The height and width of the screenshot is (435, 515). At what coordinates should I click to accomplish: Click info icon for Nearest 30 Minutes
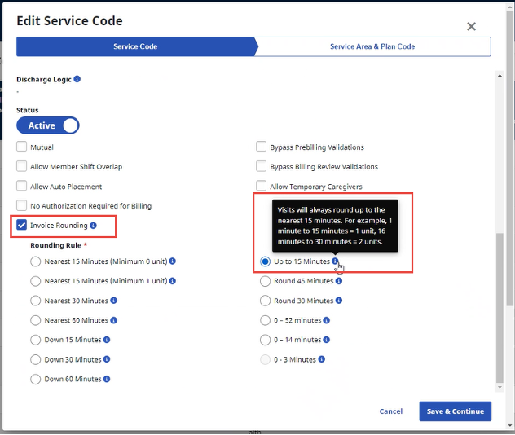point(113,301)
